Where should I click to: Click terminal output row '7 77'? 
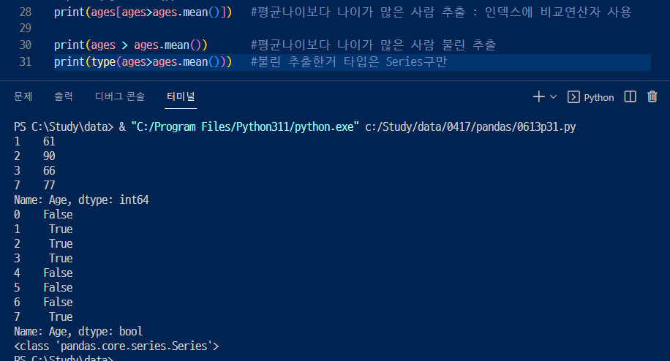[34, 185]
